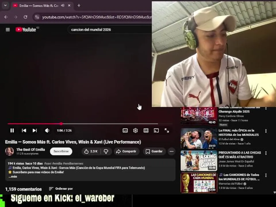Image resolution: width=276 pixels, height=207 pixels.
Task: Click the '1:06 / 3:26' time display
Action: 64,131
